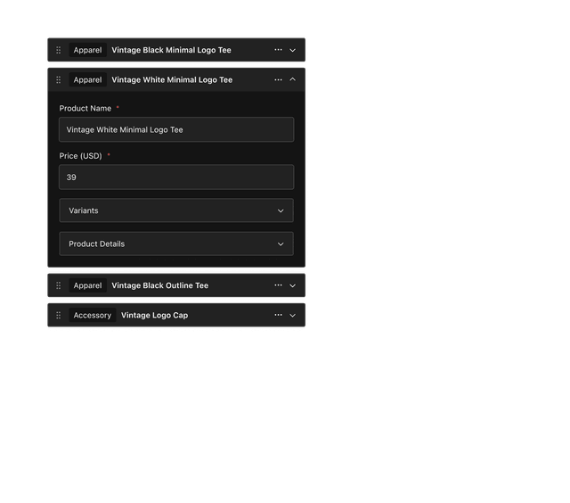Click drag handle of Vintage Logo Cap
Image resolution: width=570 pixels, height=503 pixels.
pyautogui.click(x=59, y=316)
